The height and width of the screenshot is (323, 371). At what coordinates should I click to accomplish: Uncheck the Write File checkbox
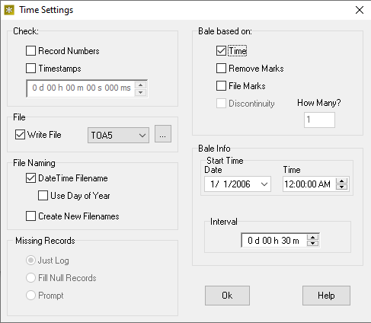20,135
